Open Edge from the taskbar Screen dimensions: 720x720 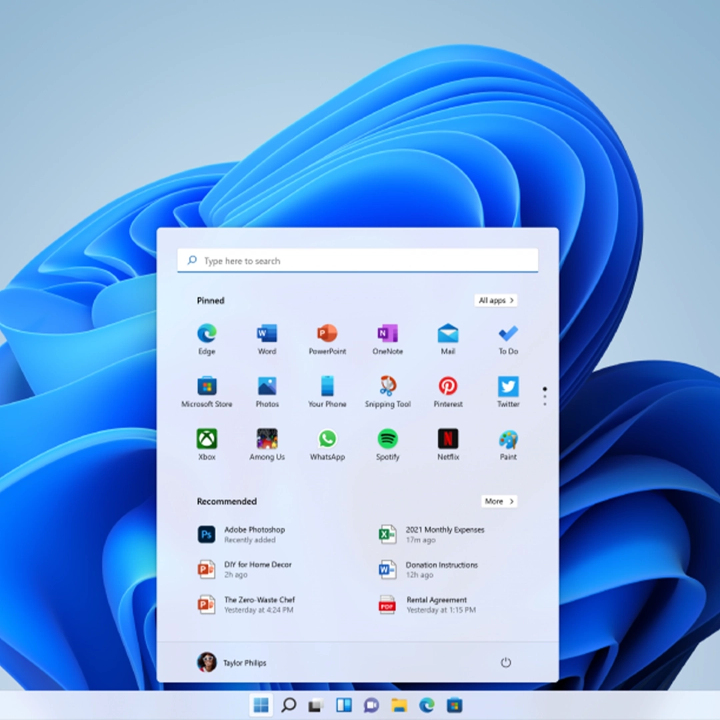click(x=427, y=705)
